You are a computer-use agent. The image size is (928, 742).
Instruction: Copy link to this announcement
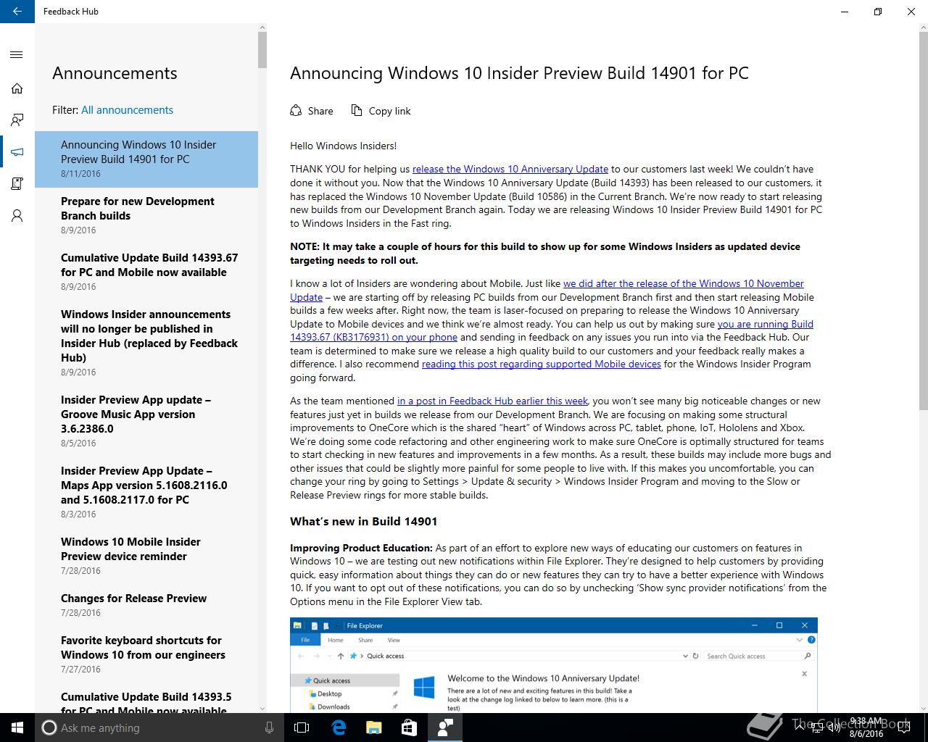pyautogui.click(x=381, y=111)
